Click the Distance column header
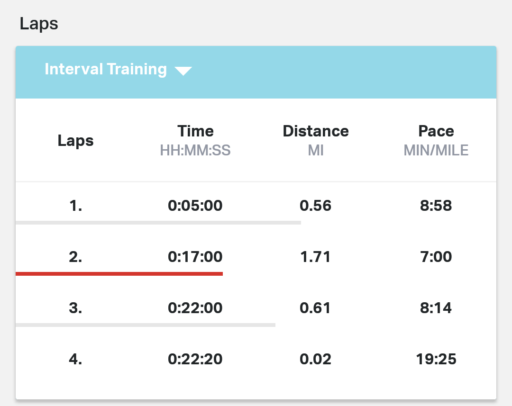Screen dimensions: 512x406 coord(316,131)
